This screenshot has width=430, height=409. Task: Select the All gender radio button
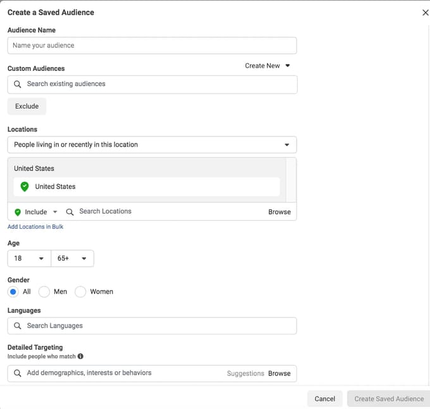(x=13, y=292)
